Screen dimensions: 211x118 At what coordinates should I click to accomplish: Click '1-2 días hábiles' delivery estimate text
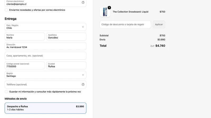click(15, 110)
